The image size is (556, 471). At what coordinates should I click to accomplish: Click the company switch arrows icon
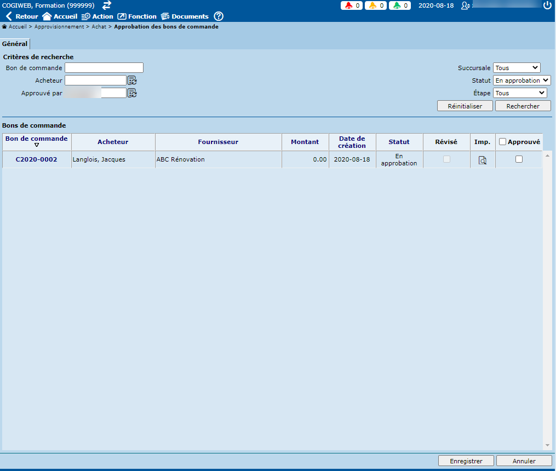click(x=107, y=5)
